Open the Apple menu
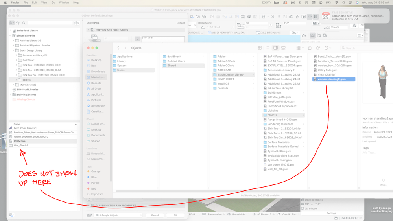 tap(5, 2)
